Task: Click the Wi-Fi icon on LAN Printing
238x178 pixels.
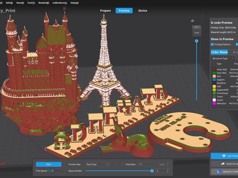Action: pos(224,156)
